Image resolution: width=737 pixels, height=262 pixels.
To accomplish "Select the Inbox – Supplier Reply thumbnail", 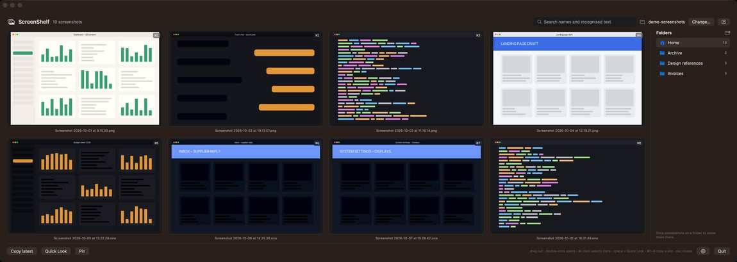I will [x=246, y=186].
